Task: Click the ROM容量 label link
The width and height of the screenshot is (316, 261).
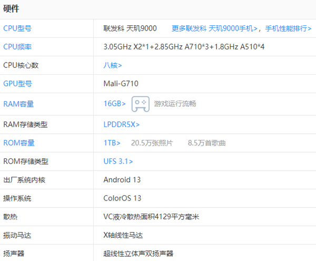Action: point(19,143)
